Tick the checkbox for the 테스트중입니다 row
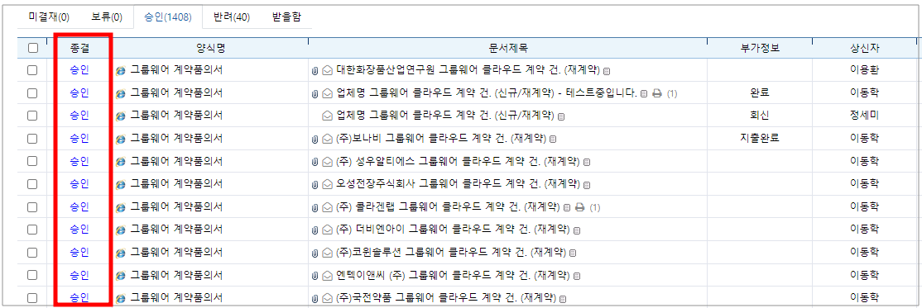922x308 pixels. (x=32, y=92)
